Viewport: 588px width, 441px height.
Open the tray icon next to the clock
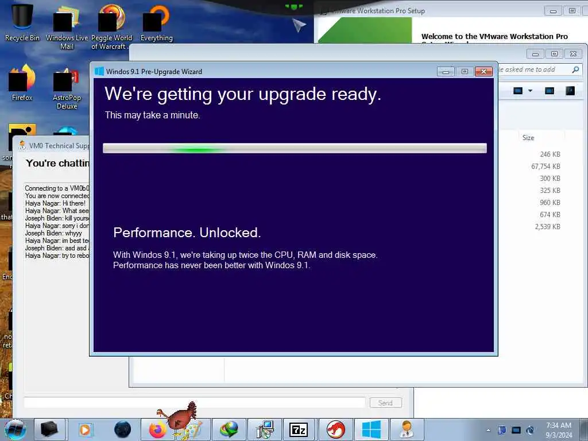pyautogui.click(x=530, y=430)
